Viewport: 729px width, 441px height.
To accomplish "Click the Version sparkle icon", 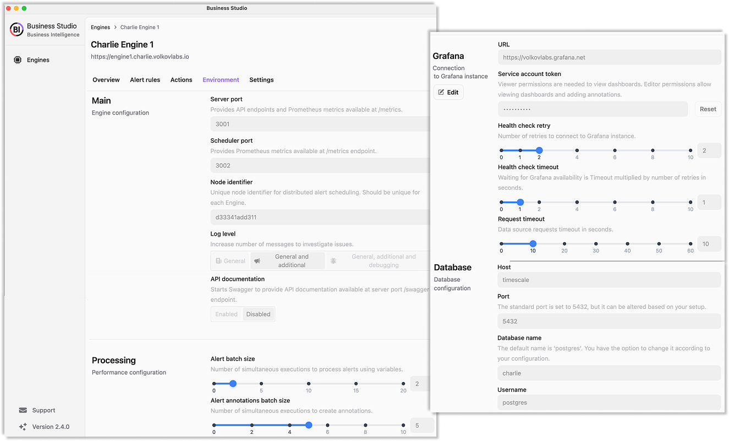I will [x=23, y=427].
